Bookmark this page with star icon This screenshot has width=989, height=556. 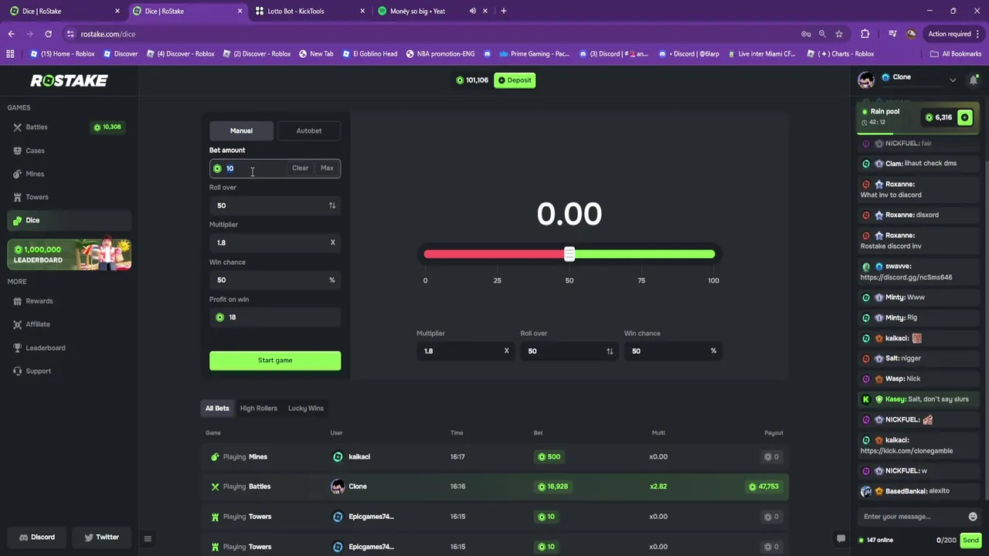click(839, 34)
